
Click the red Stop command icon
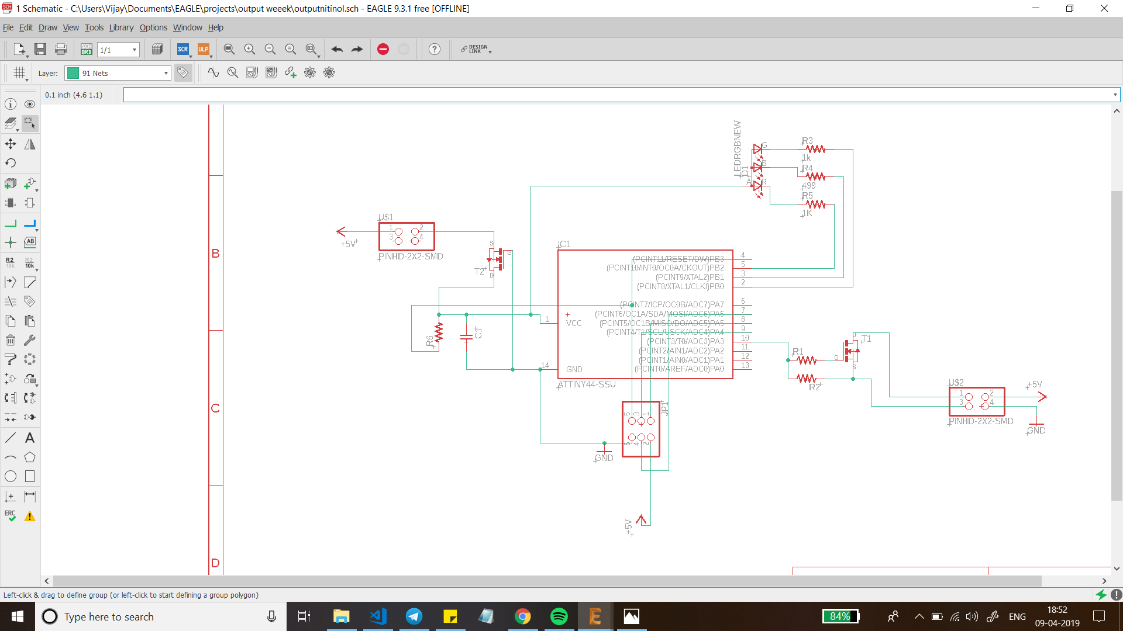[383, 49]
